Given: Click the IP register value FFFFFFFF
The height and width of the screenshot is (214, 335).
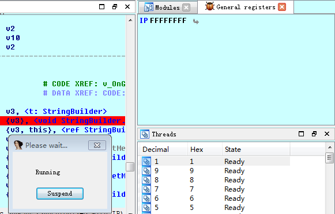Looking at the screenshot, I should 168,21.
